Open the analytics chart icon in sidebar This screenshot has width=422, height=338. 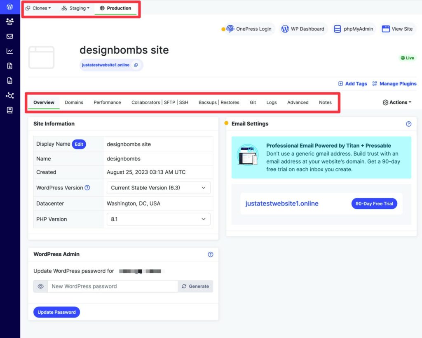click(10, 51)
